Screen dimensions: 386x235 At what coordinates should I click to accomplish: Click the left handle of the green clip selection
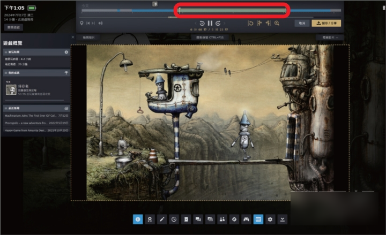[x=180, y=10]
